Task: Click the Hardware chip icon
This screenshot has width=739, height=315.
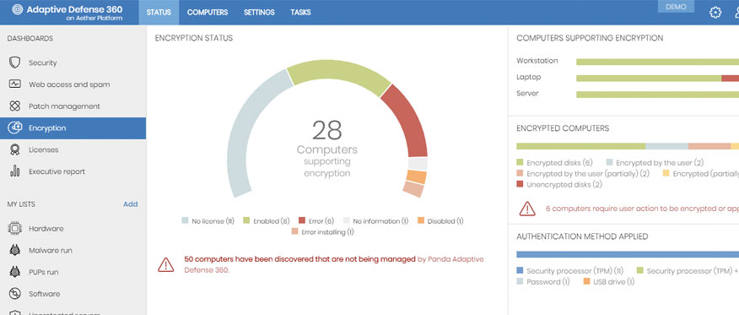Action: pos(14,228)
